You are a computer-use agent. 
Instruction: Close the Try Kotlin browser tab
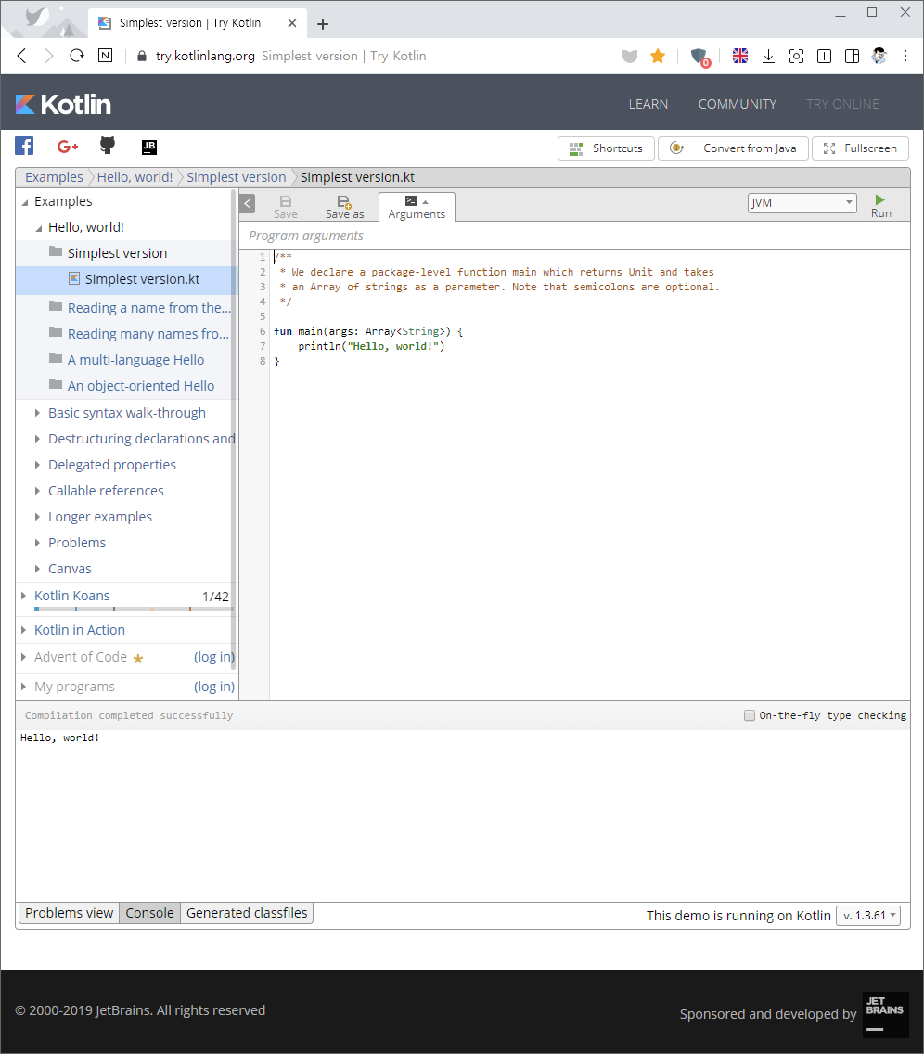tap(291, 23)
